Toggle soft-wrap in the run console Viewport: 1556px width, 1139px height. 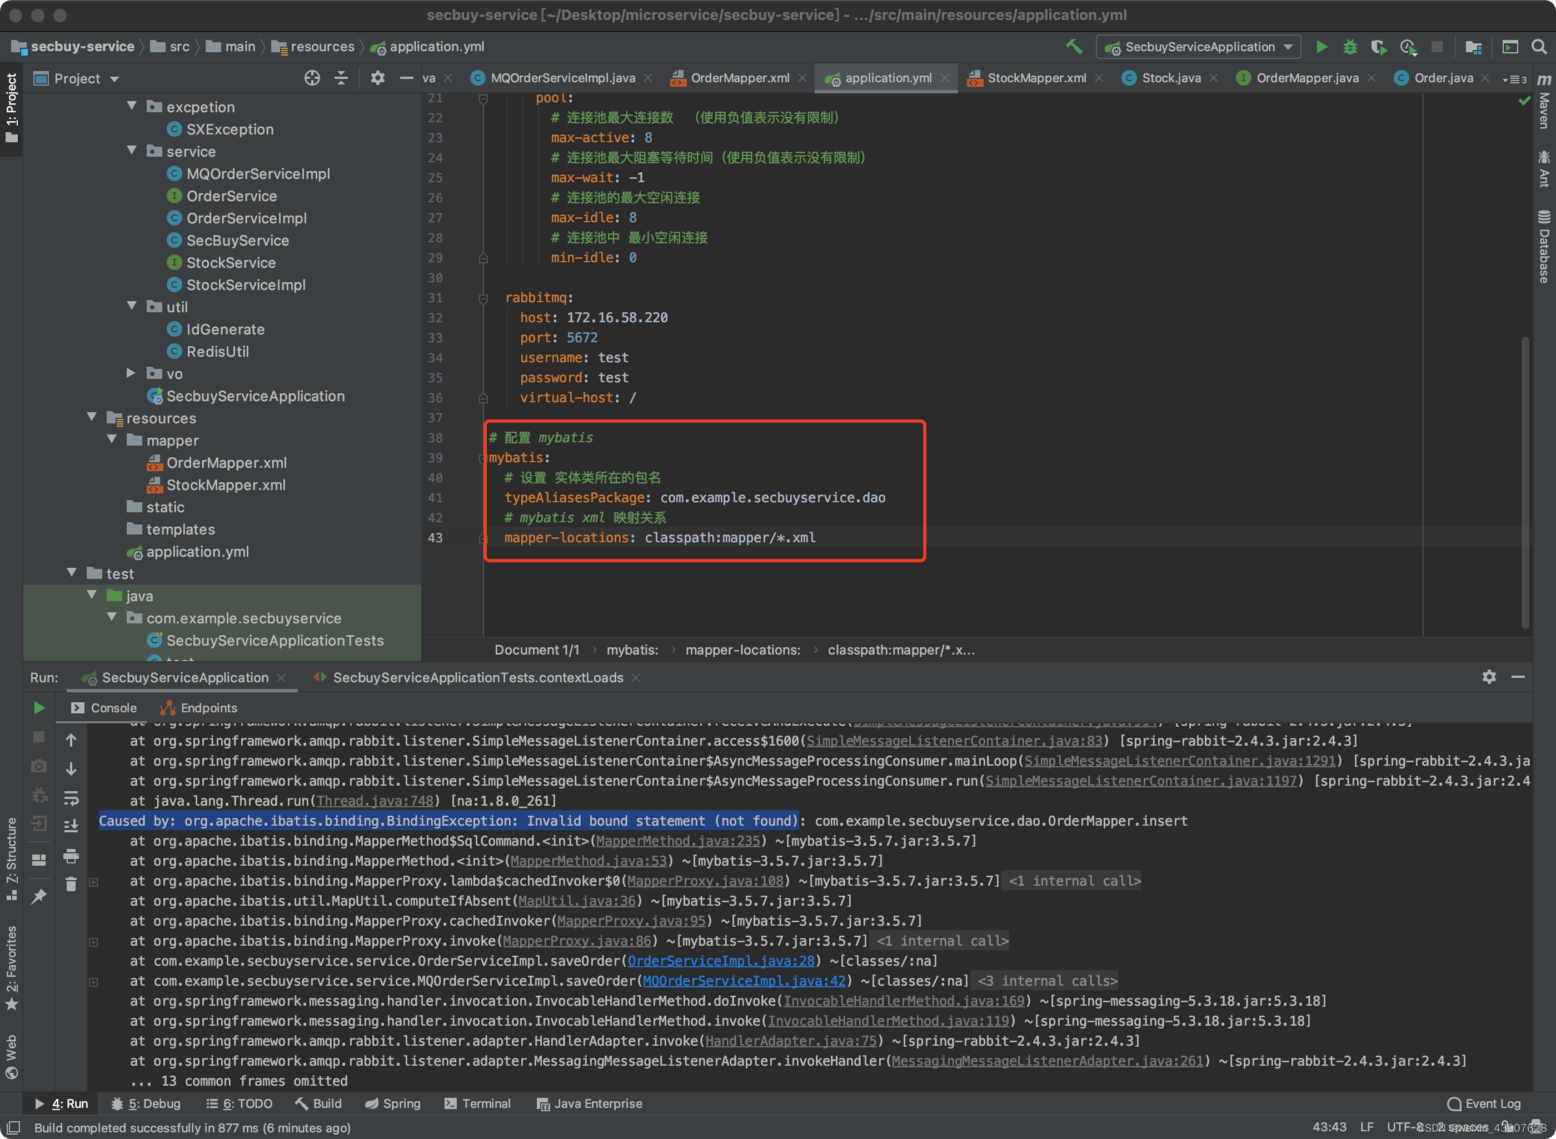pos(71,797)
